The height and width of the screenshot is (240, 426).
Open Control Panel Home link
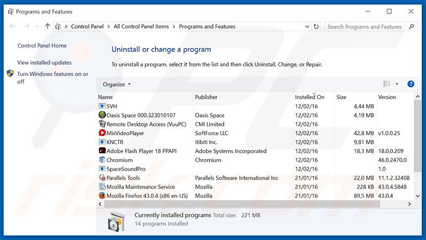point(42,45)
